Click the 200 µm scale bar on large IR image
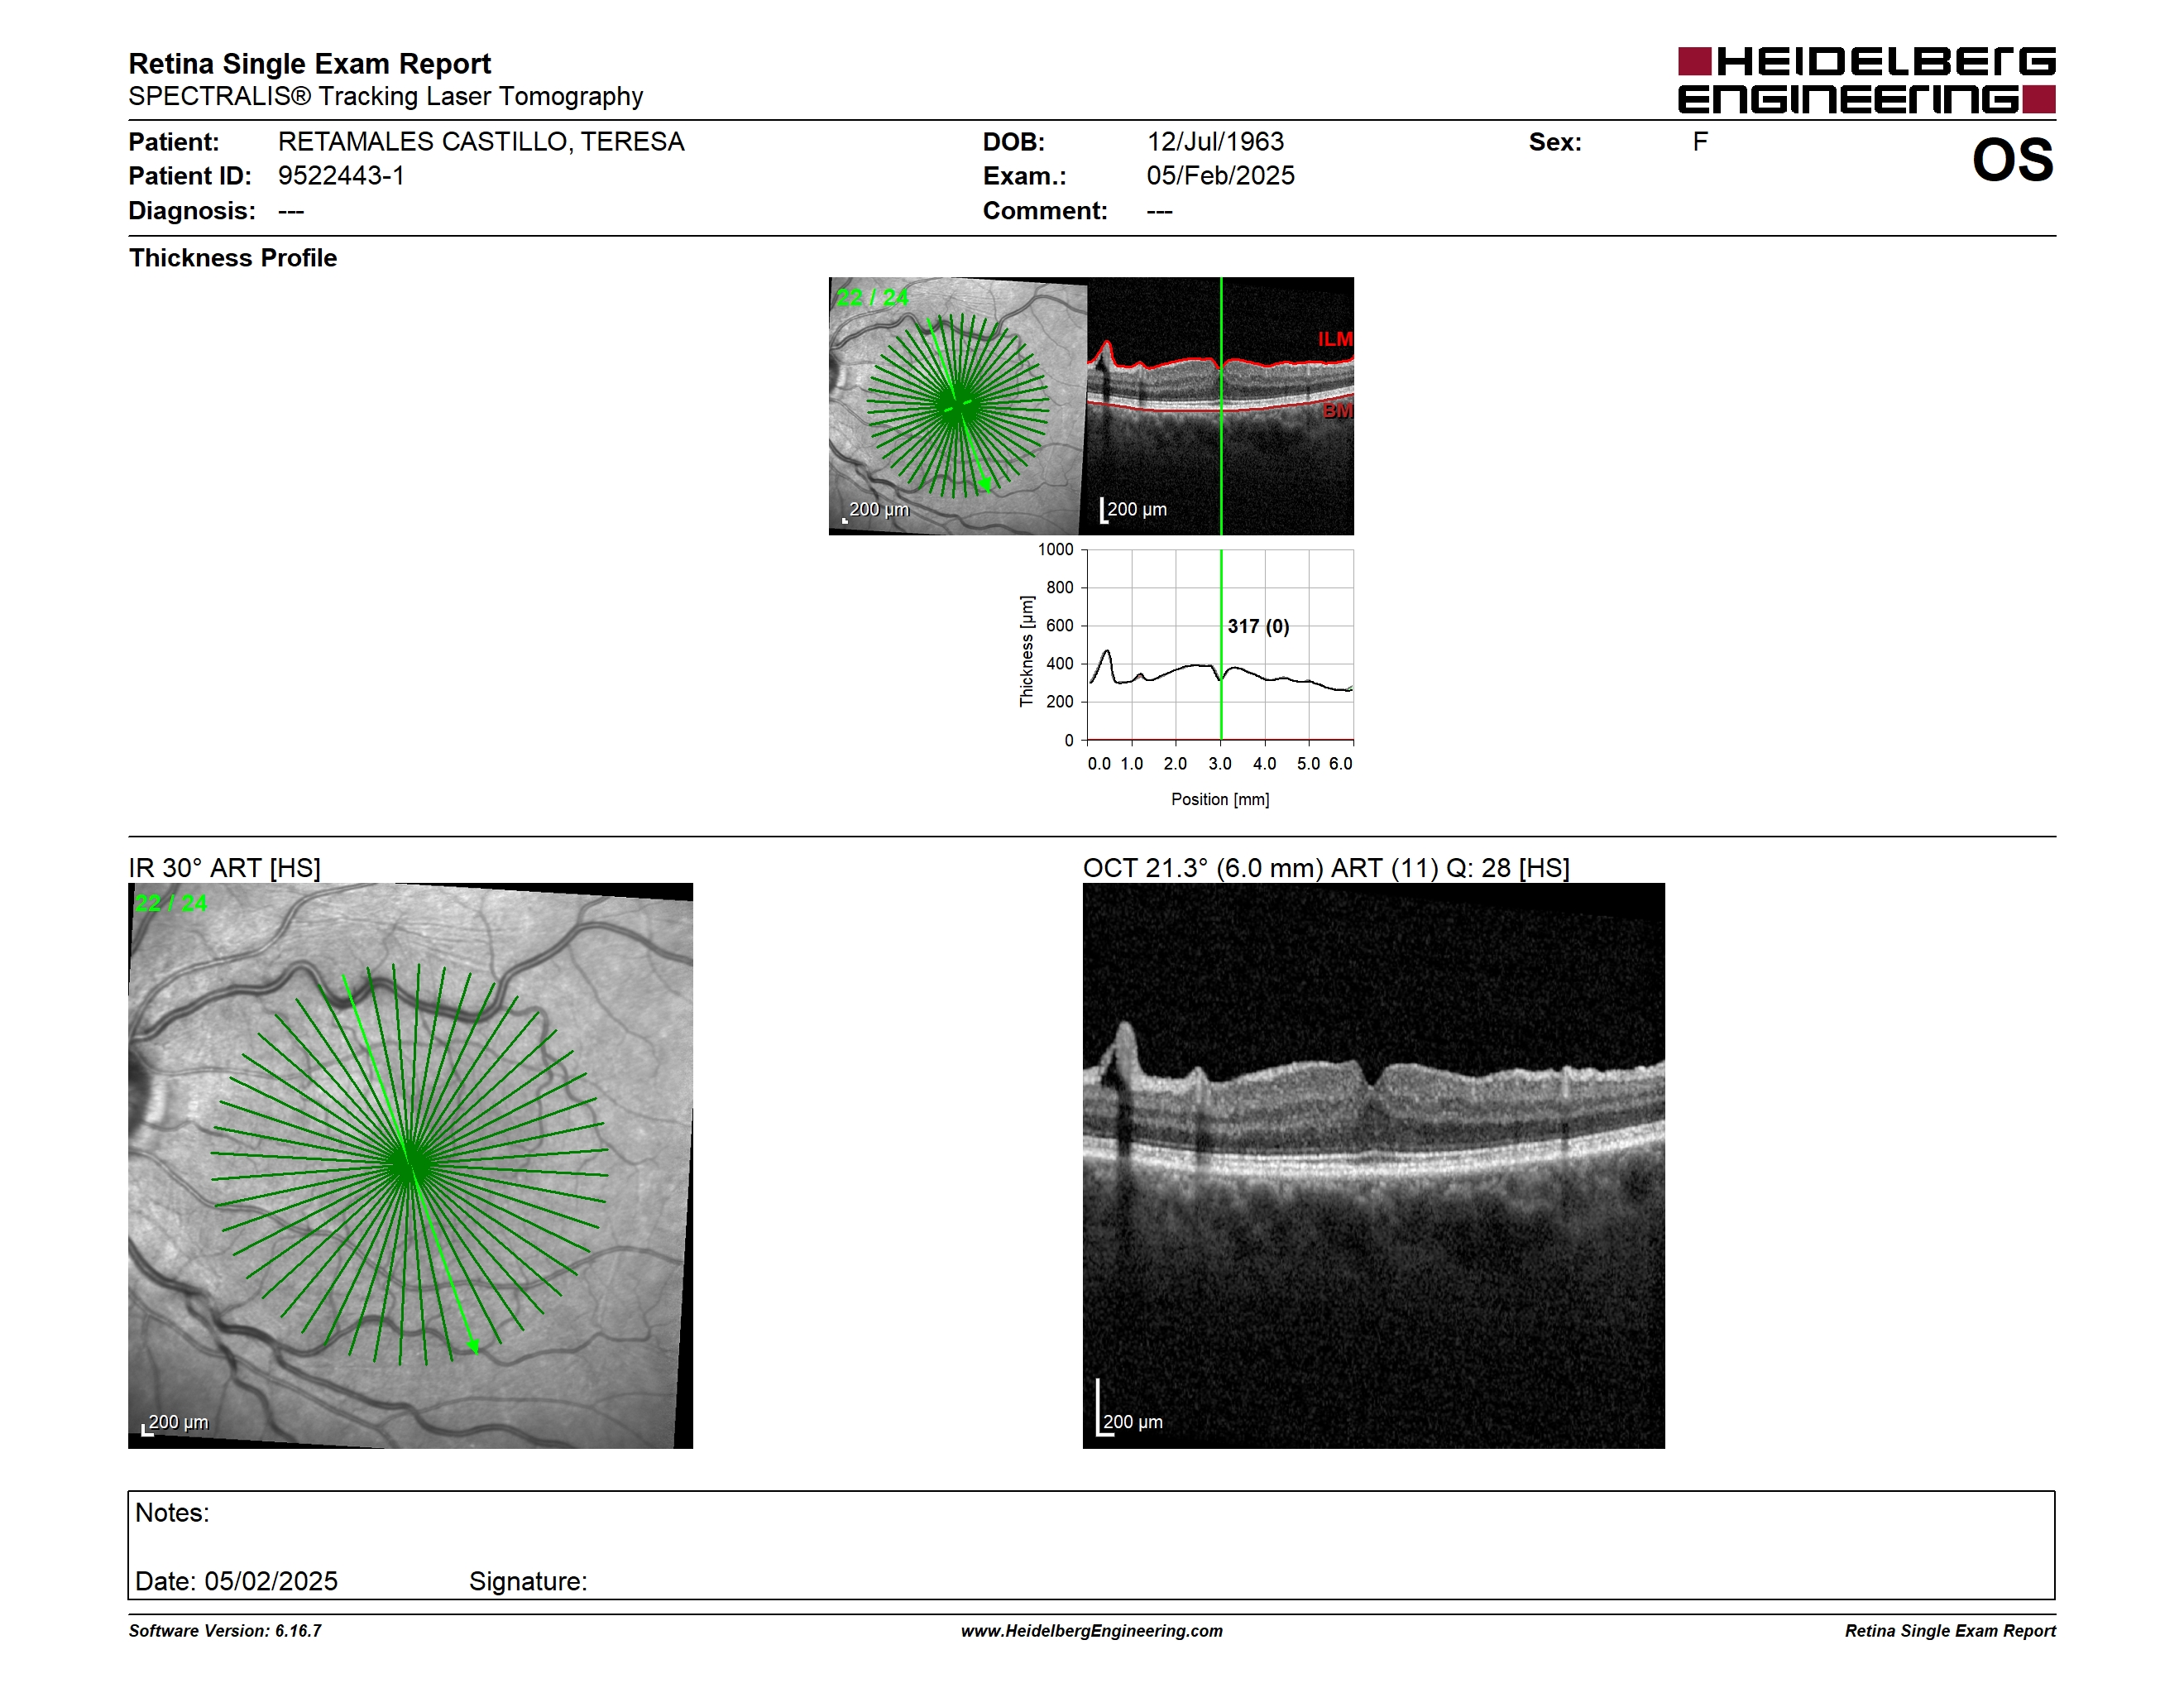2184x1688 pixels. [x=175, y=1423]
